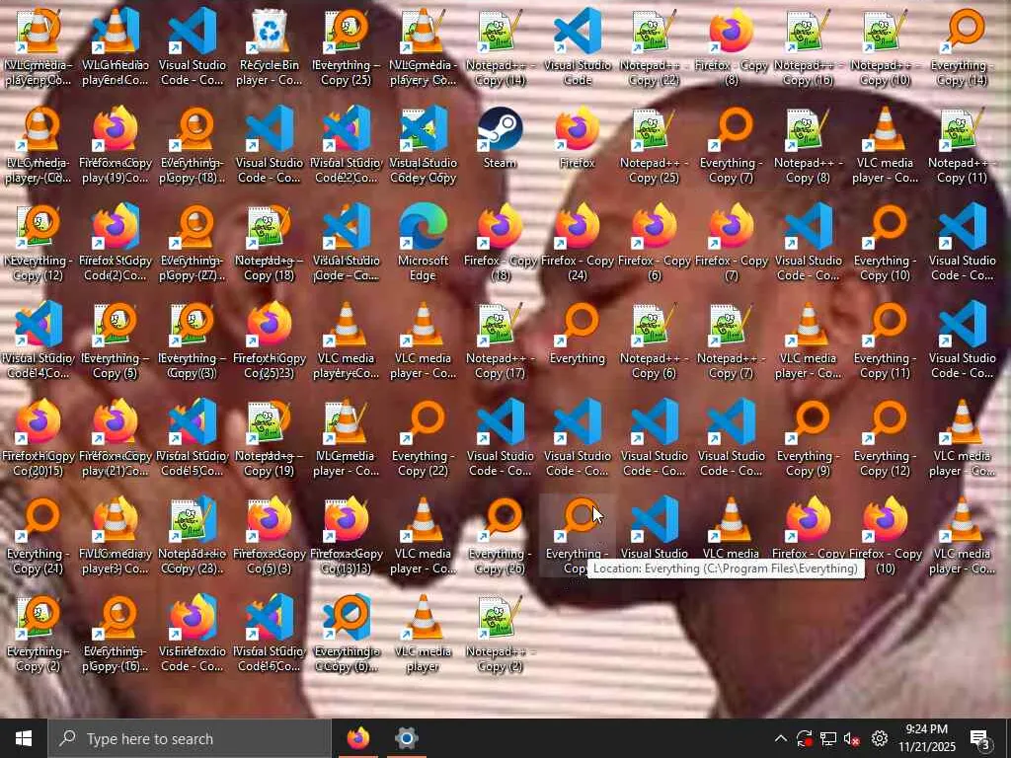Expand the hidden tray icons chevron

click(780, 738)
